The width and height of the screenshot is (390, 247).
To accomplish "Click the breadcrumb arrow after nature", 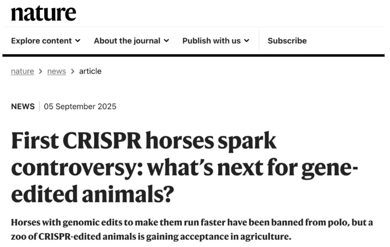I will tap(41, 71).
